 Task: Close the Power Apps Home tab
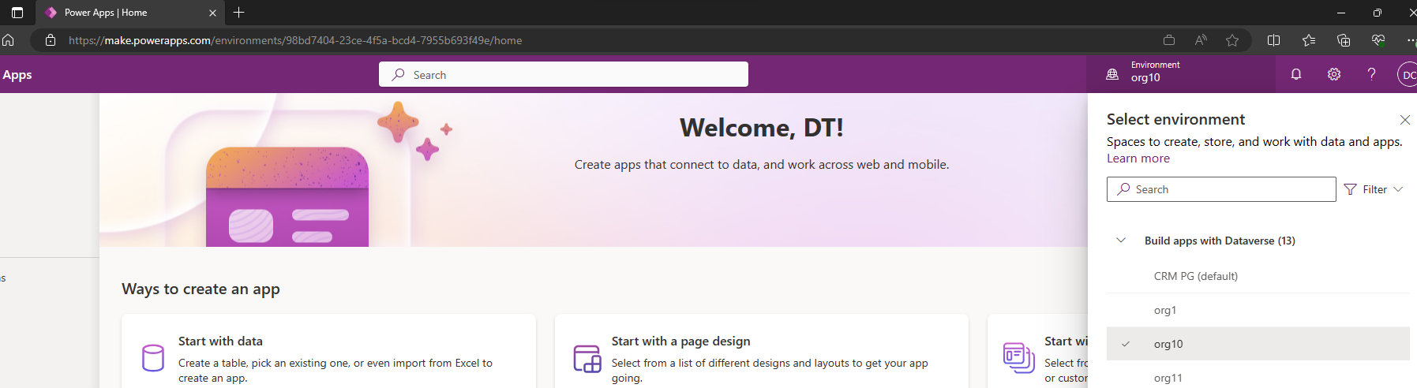pyautogui.click(x=212, y=13)
